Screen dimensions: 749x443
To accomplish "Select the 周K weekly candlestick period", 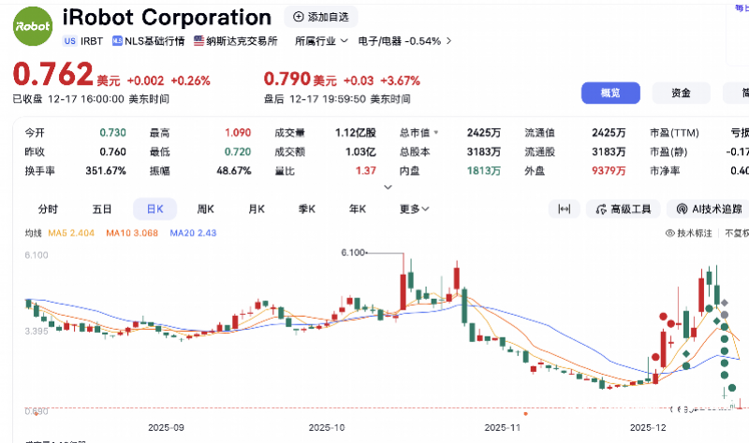I will point(205,209).
